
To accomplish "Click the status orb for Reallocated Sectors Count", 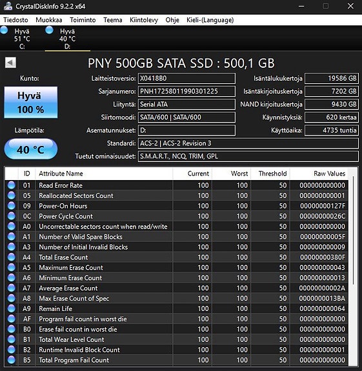I will tap(12, 196).
